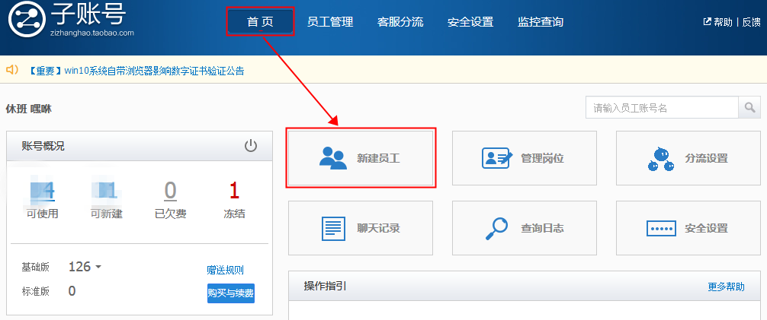
Task: Click the 查询日志 magnifier icon
Action: click(x=496, y=228)
